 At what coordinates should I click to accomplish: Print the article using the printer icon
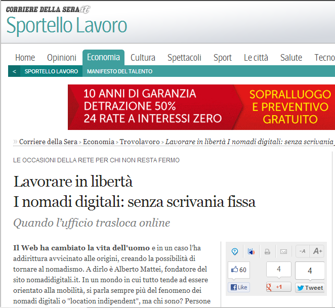[267, 251]
